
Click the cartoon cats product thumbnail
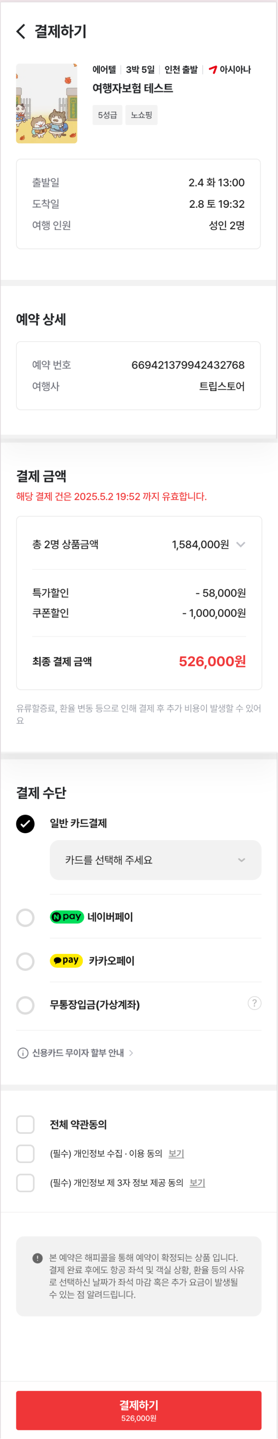(47, 103)
